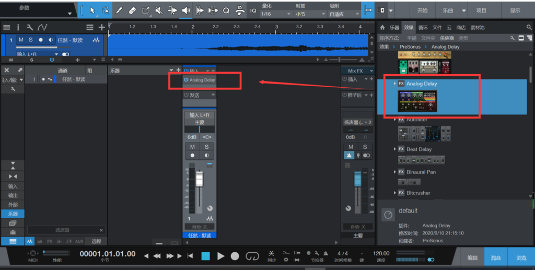The image size is (535, 270).
Task: Toggle the snap button in toolbar
Action: (x=368, y=10)
